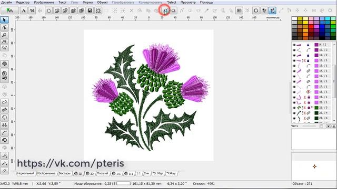The image size is (337, 189).
Task: Click the left expand button in the Части bar
Action: pyautogui.click(x=329, y=127)
